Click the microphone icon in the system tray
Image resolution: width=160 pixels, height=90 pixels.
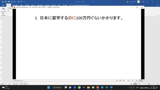coord(133,87)
